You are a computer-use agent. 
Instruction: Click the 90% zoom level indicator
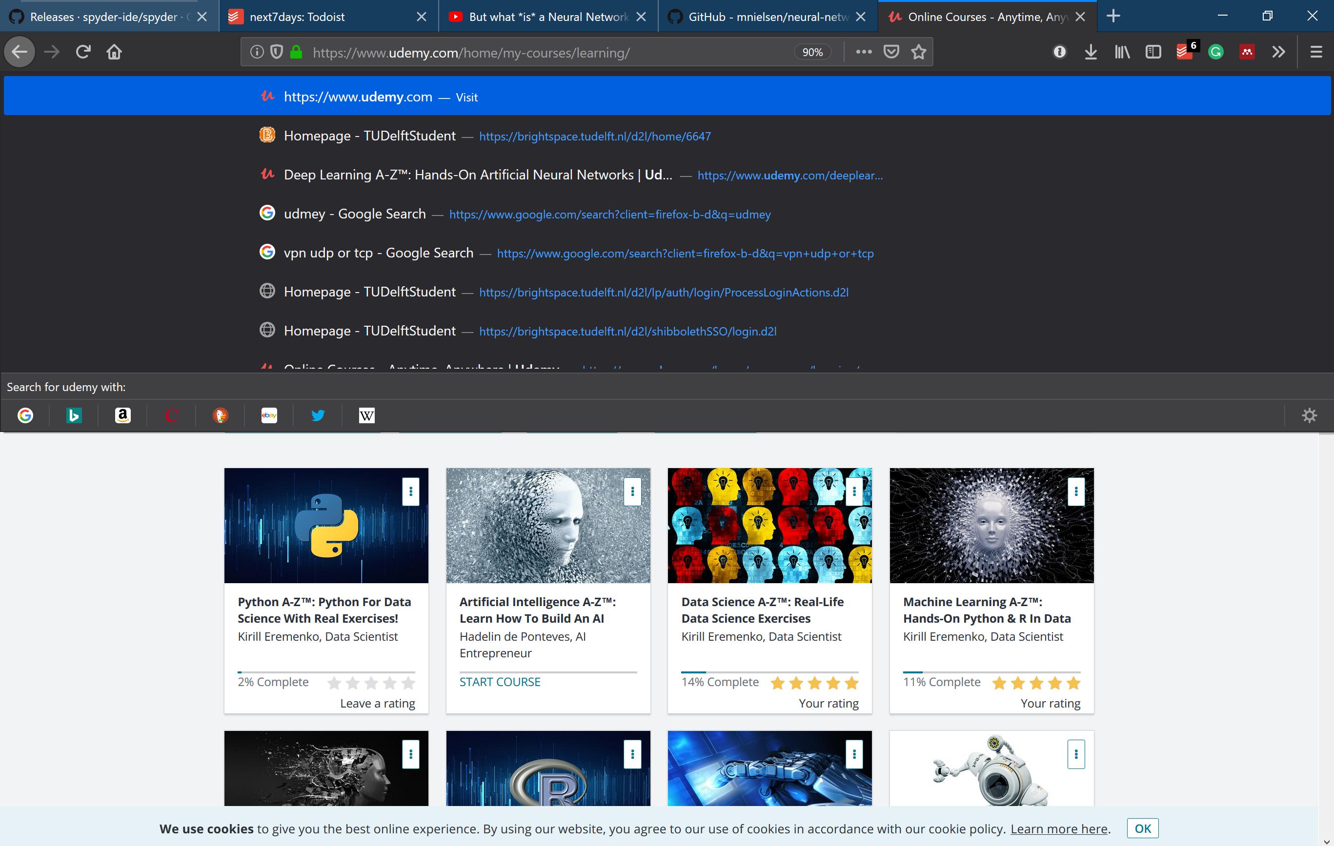[x=813, y=52]
